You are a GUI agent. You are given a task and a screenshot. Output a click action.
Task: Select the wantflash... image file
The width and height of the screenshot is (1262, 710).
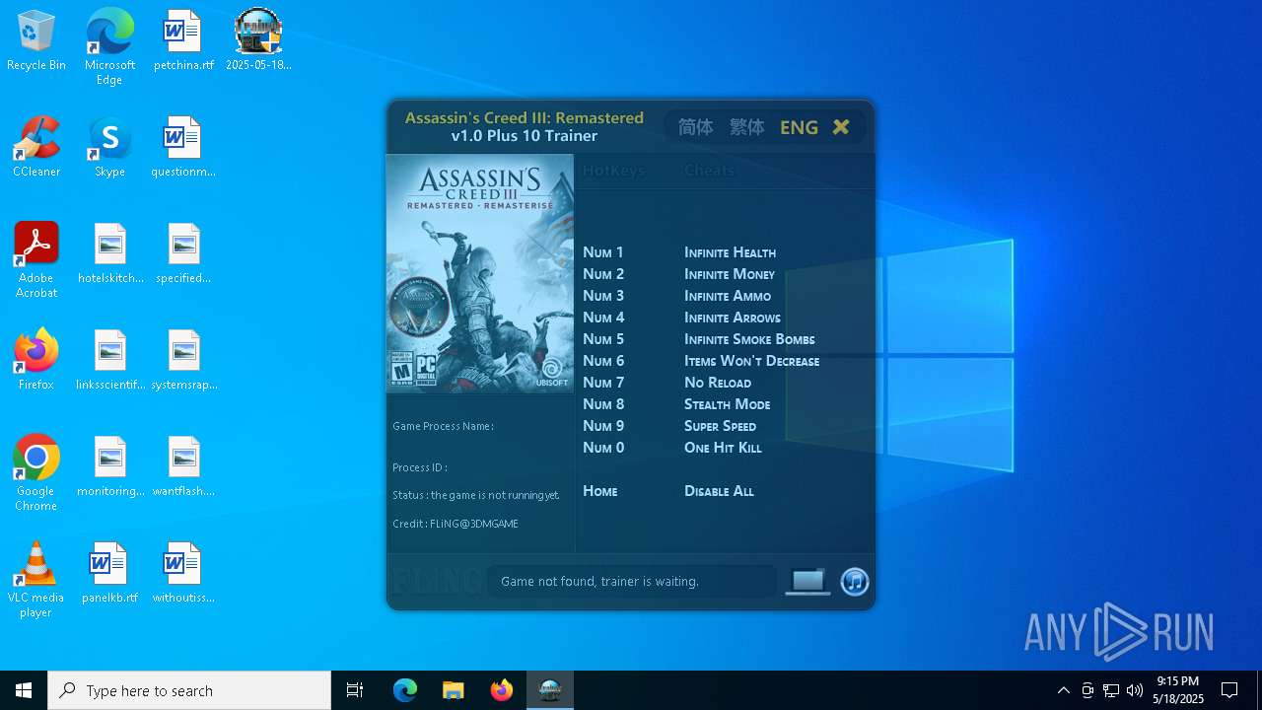183,467
